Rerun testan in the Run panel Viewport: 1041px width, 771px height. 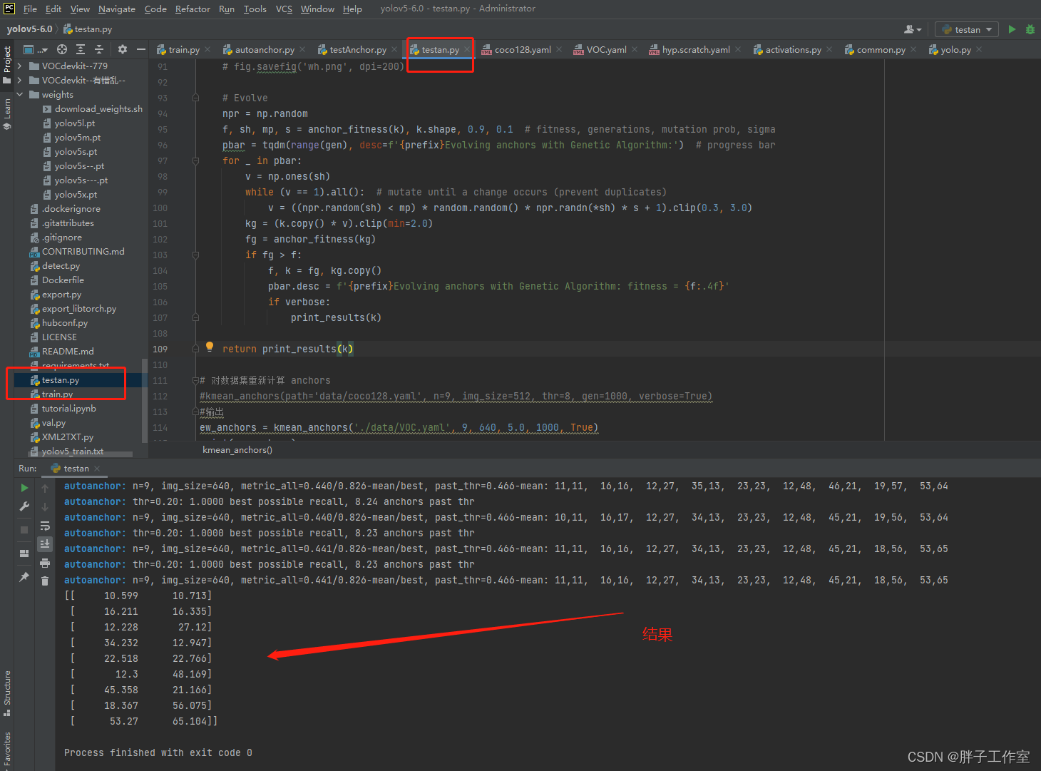pyautogui.click(x=24, y=488)
